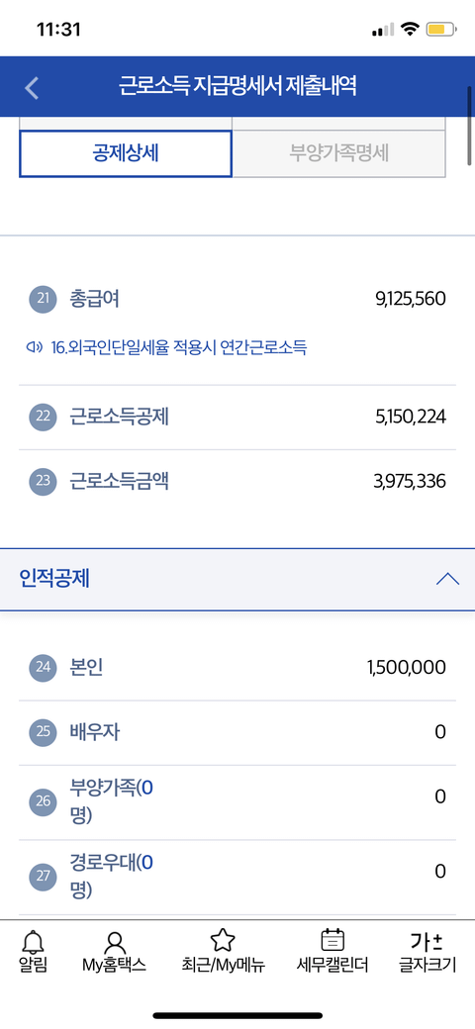Open the 세무캘린더 calendar icon
This screenshot has height=1029, width=475.
(x=332, y=941)
